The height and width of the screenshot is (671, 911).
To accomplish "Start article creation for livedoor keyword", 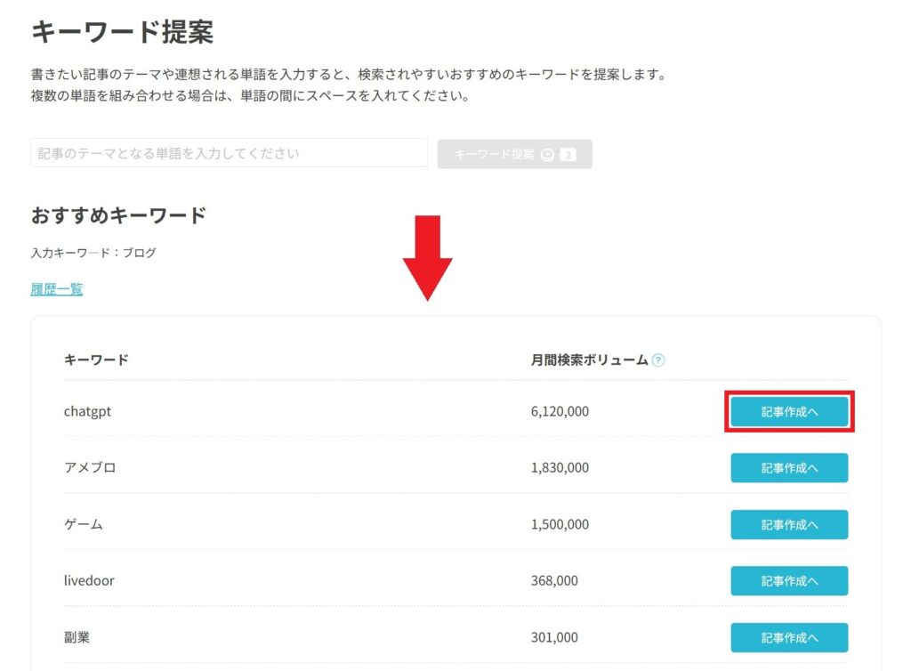I will point(789,581).
